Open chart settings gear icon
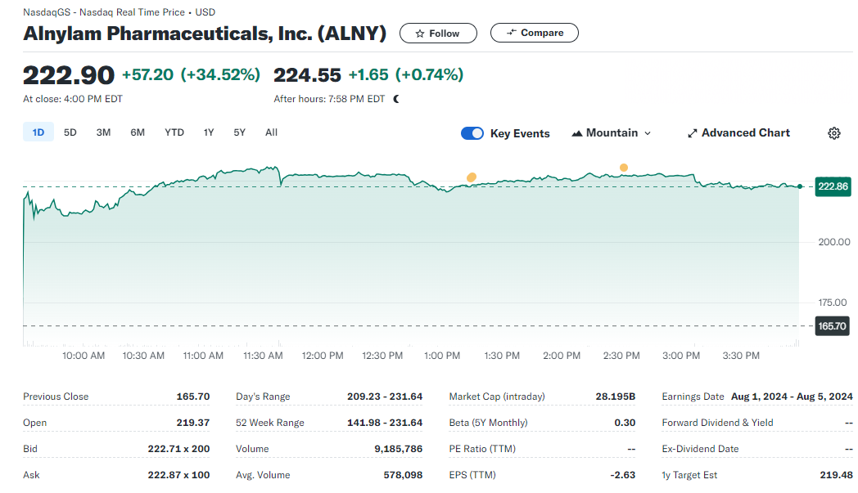Screen dimensions: 858x493 coord(834,133)
